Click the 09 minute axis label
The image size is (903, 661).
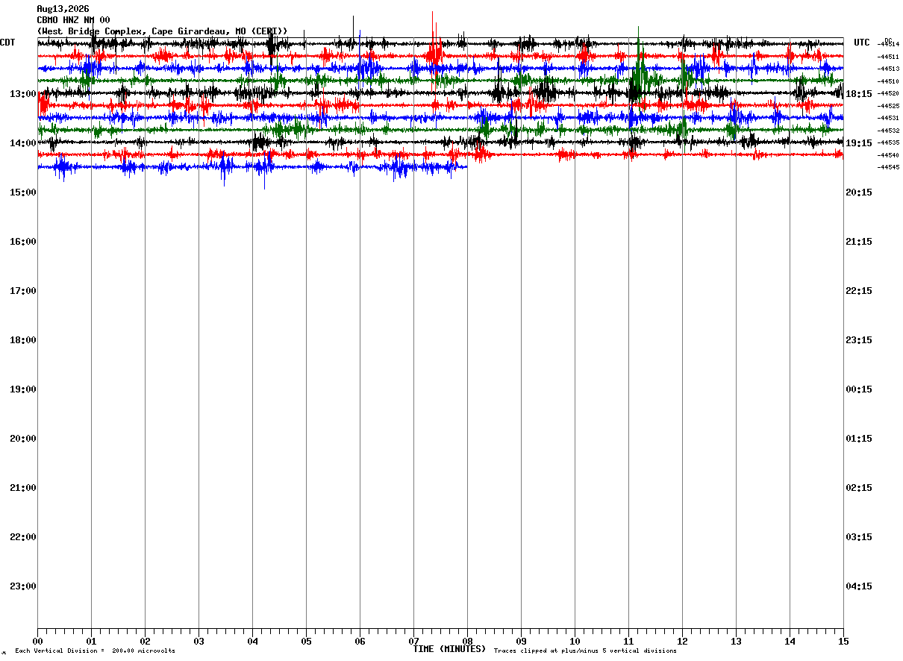click(521, 642)
